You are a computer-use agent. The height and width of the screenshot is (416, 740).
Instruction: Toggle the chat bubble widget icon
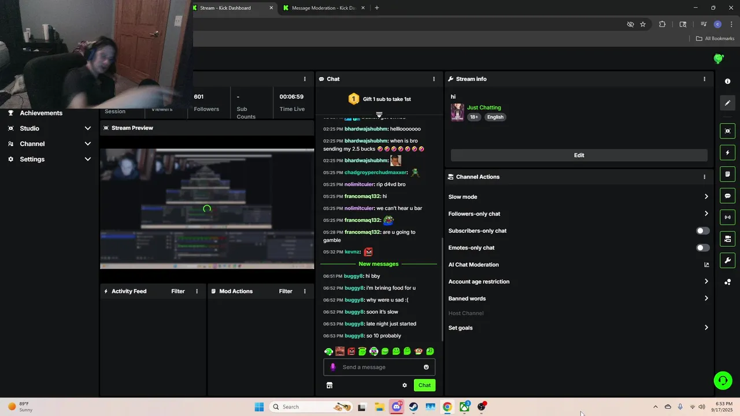[x=727, y=196]
